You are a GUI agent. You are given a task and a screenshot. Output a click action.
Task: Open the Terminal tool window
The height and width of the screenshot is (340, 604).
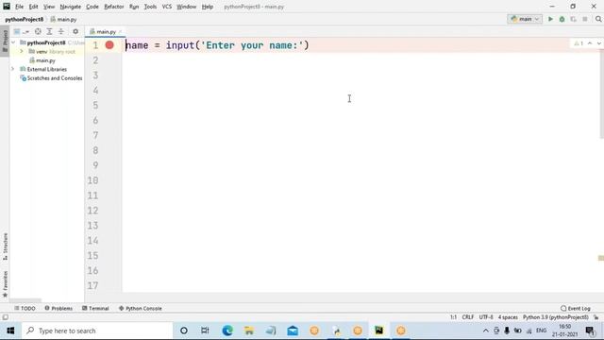(95, 309)
